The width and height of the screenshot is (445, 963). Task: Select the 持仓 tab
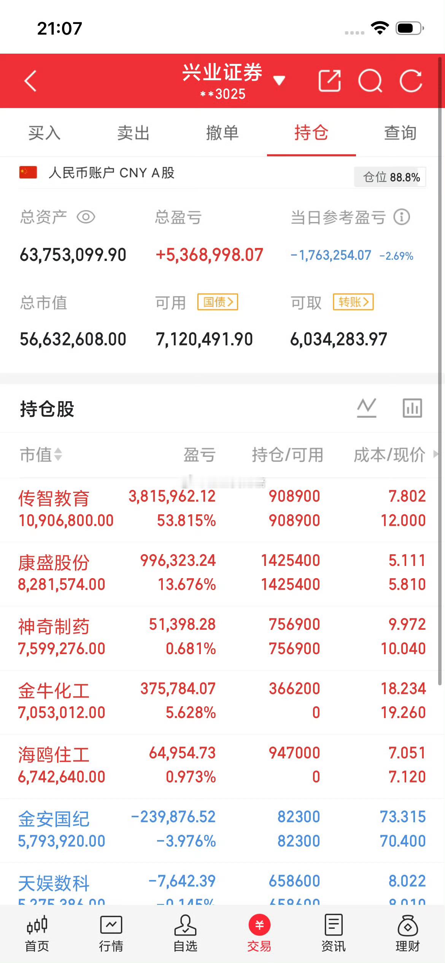tap(311, 133)
